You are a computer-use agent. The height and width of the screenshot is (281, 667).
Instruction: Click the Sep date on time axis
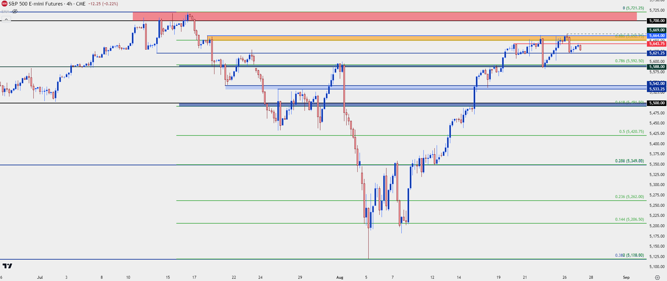(x=626, y=277)
